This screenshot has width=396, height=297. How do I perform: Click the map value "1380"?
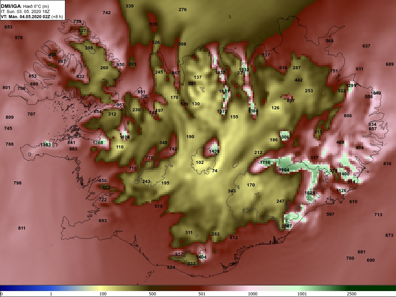tap(253, 111)
